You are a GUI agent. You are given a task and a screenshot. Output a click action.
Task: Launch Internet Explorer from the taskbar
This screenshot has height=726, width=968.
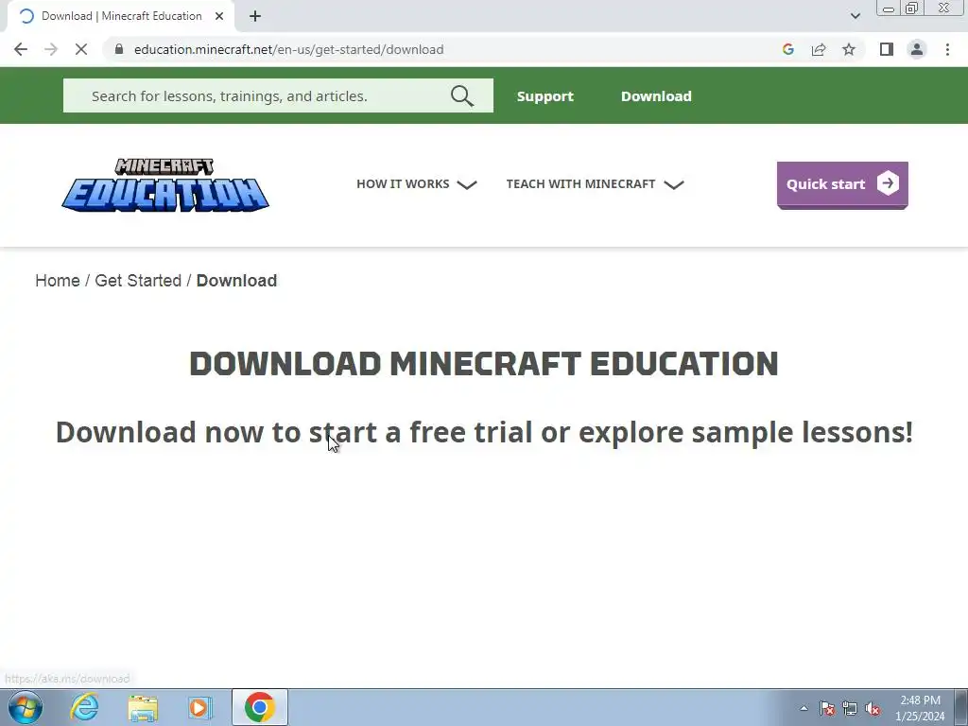[84, 707]
